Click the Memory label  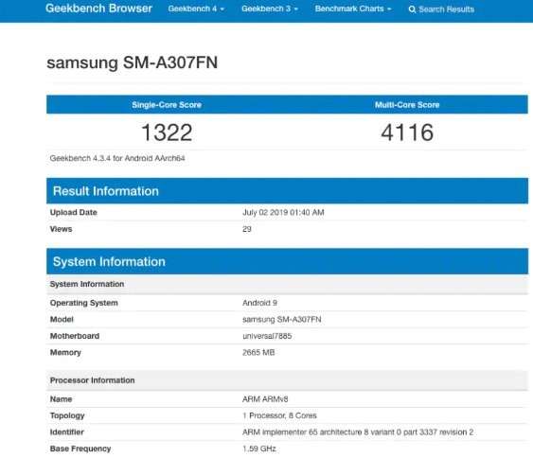(x=65, y=352)
